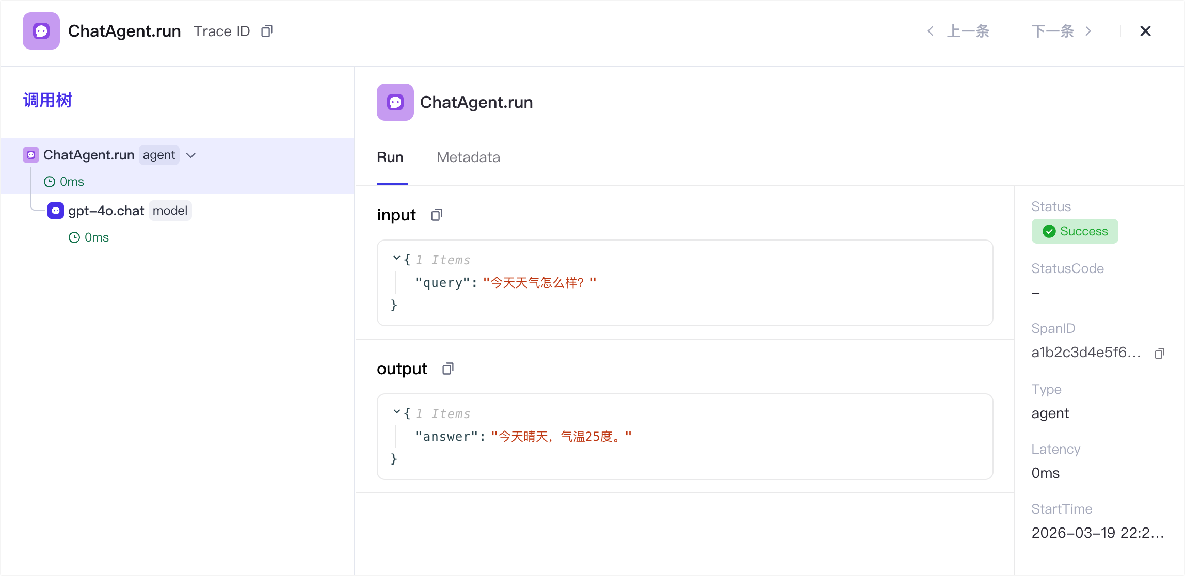The width and height of the screenshot is (1185, 576).
Task: Select gpt-4o.chat in call tree
Action: click(106, 211)
